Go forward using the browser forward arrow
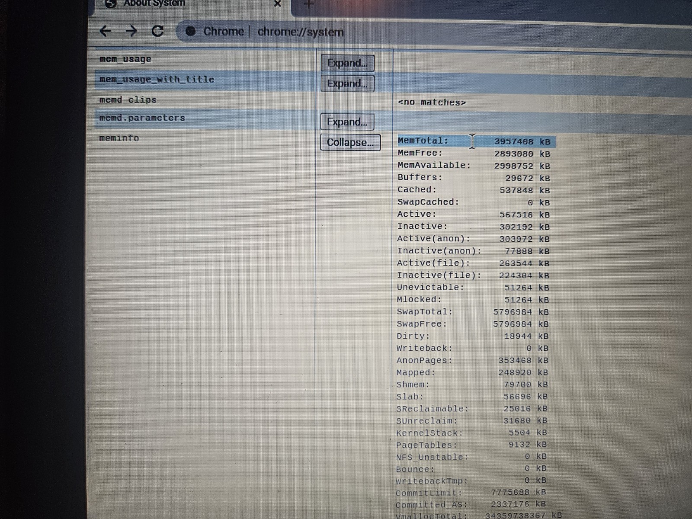 point(131,31)
